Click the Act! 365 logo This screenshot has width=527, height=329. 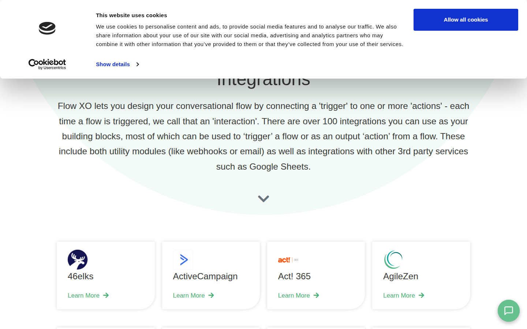coord(288,260)
